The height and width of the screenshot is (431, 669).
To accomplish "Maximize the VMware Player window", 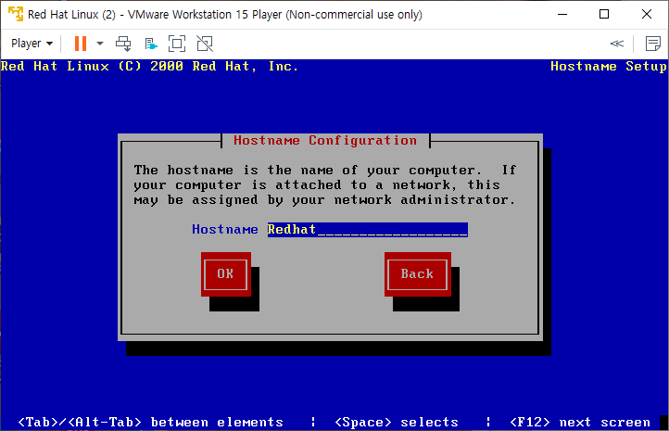I will [604, 14].
